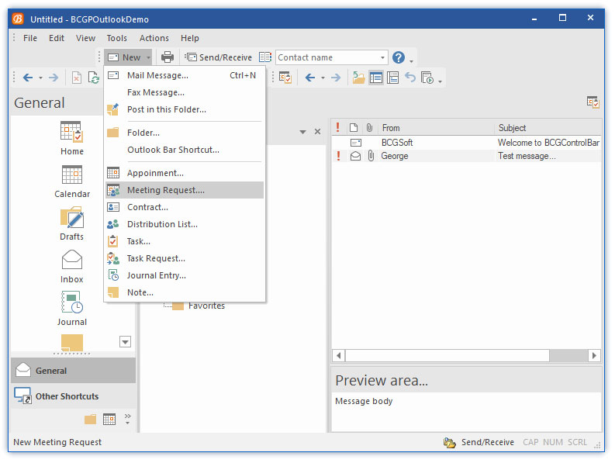Toggle the New dropdown button

click(124, 57)
